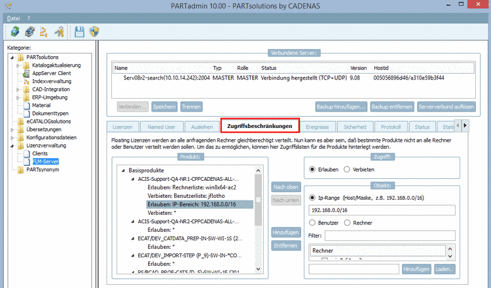
Task: Click the IP range input field
Action: tap(382, 210)
